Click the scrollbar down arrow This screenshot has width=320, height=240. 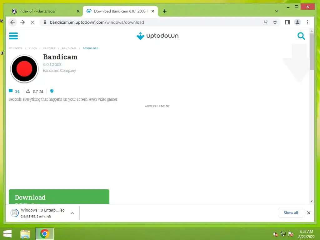point(312,201)
